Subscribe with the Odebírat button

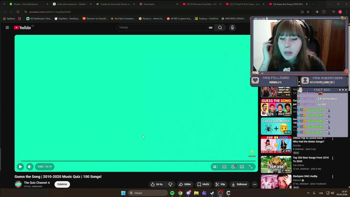click(x=62, y=184)
